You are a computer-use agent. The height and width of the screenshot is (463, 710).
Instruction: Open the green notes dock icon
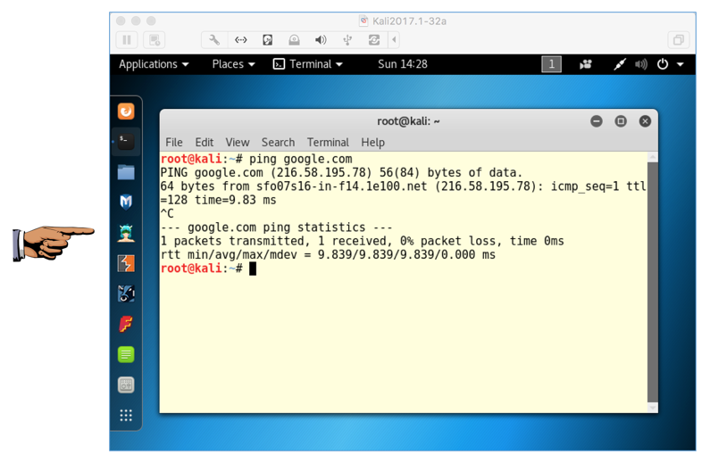click(x=126, y=354)
